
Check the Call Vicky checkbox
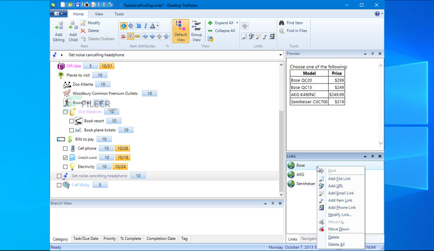(x=59, y=185)
